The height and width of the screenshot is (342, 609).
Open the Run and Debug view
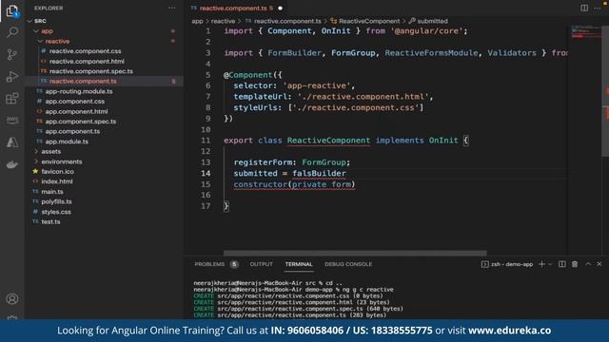coord(12,76)
